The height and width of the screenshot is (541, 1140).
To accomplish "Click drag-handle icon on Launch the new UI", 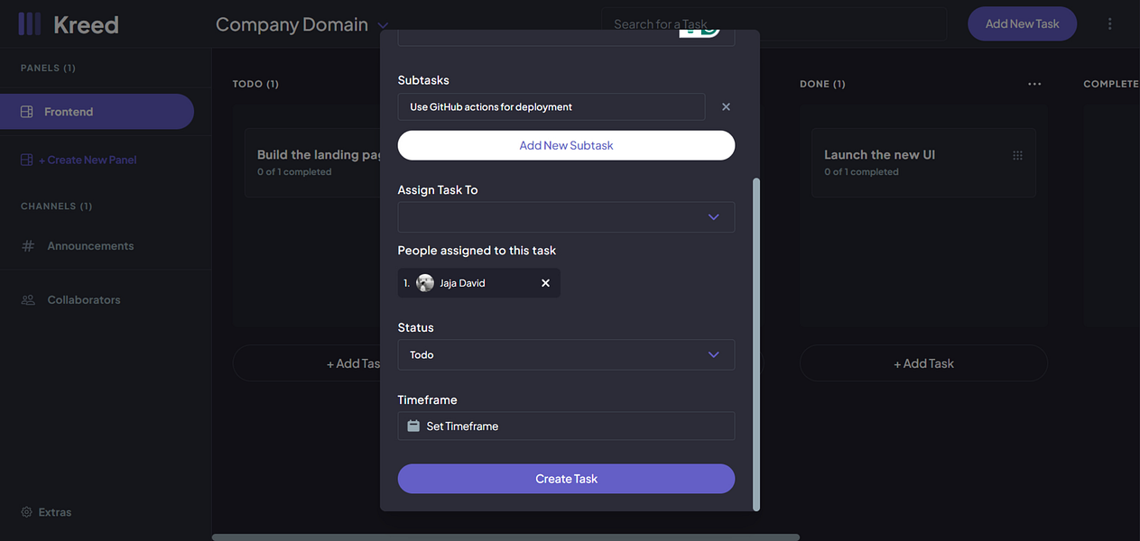I will [x=1018, y=155].
